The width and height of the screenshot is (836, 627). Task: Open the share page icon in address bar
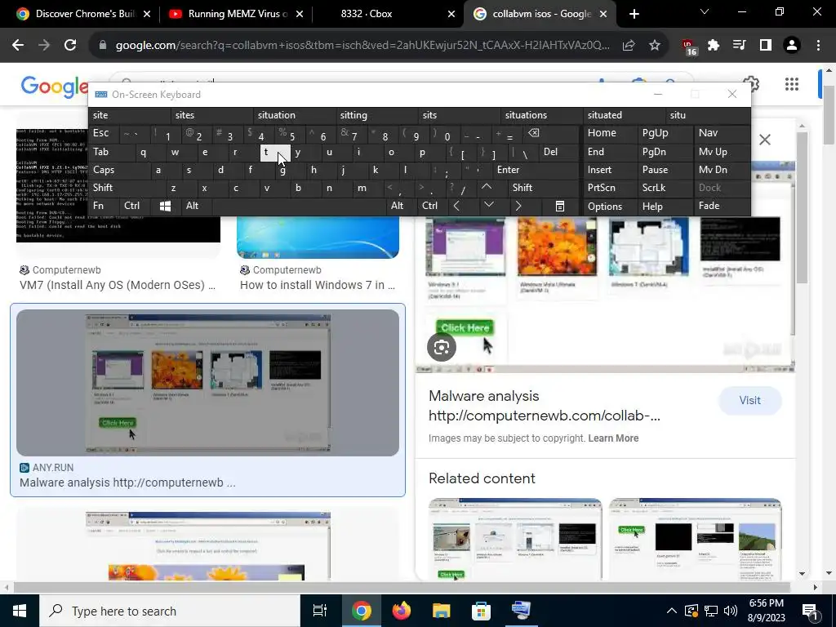point(629,46)
